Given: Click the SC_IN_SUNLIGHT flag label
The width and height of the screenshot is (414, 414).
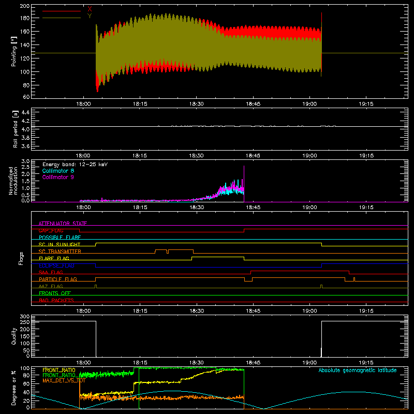Looking at the screenshot, I should coord(60,244).
